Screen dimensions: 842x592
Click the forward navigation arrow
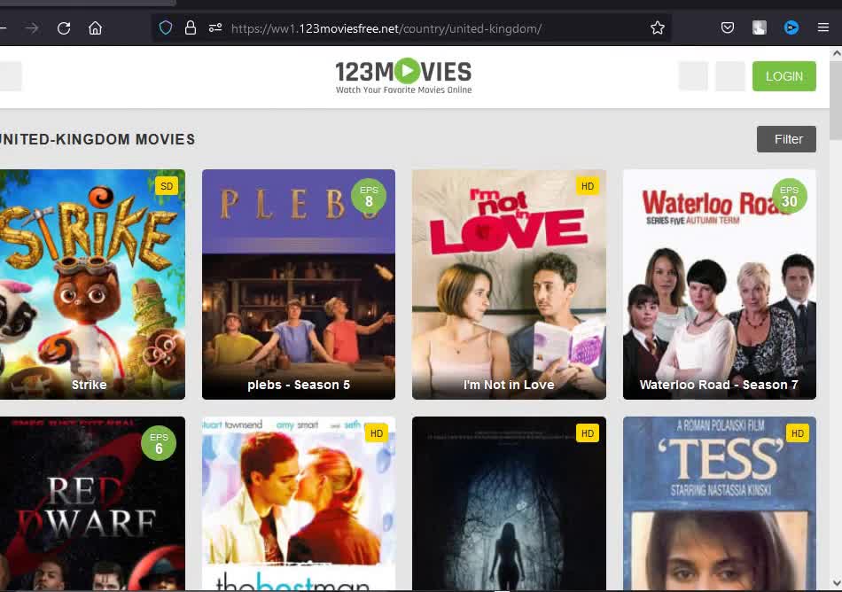[32, 27]
